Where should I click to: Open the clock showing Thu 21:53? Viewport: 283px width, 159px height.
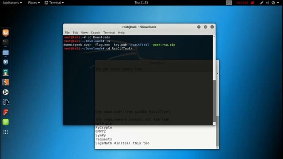pyautogui.click(x=141, y=3)
